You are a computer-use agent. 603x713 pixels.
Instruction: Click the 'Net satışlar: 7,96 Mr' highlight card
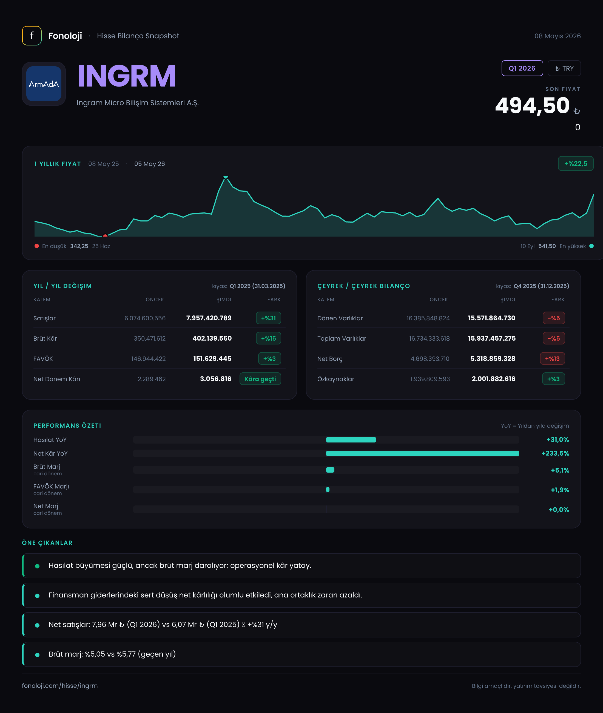coord(301,625)
